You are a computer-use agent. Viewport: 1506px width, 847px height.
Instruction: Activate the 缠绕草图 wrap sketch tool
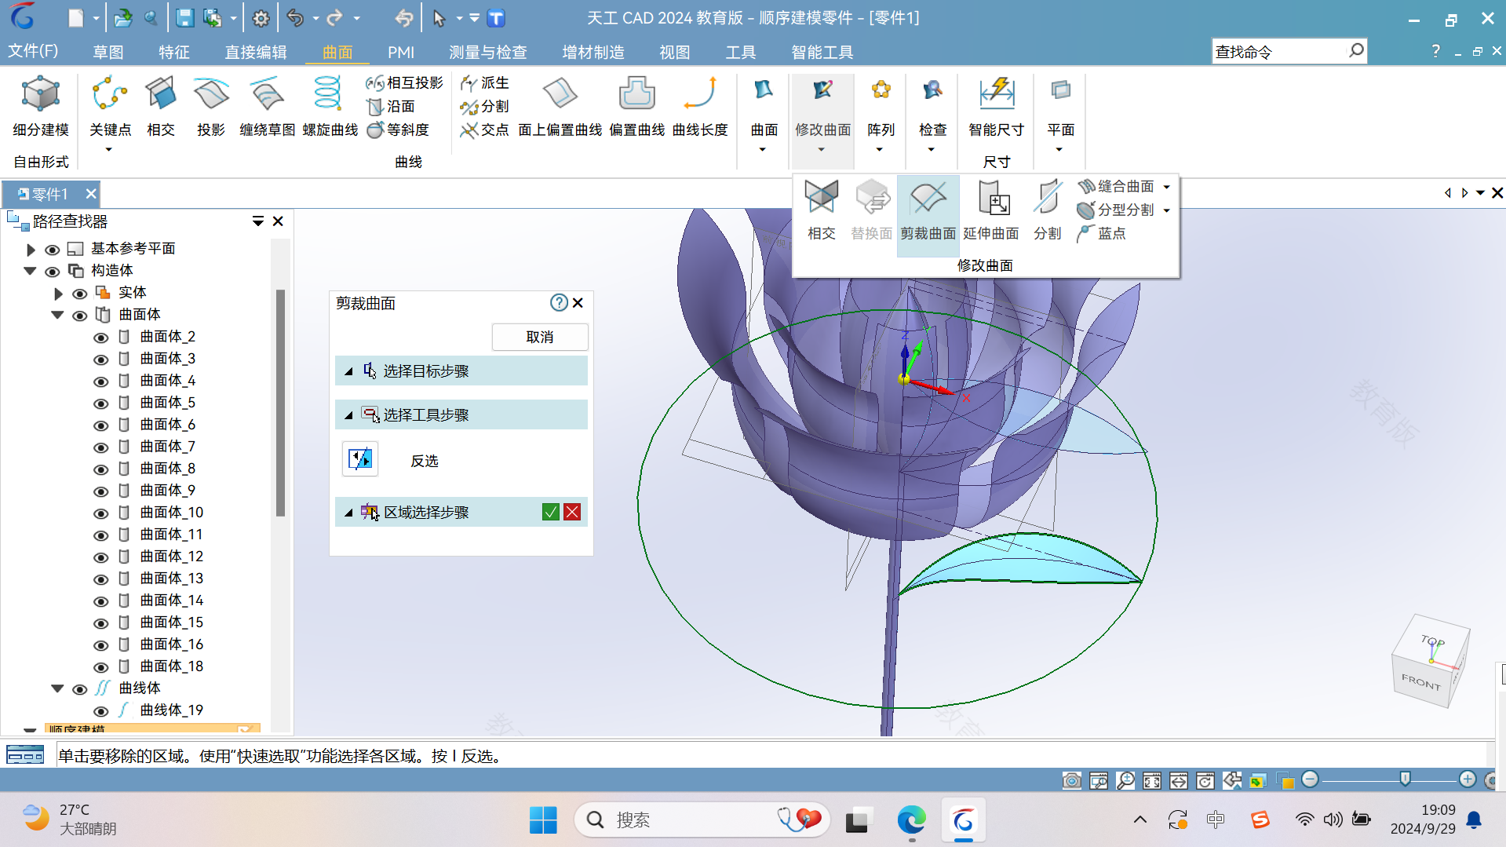click(267, 107)
